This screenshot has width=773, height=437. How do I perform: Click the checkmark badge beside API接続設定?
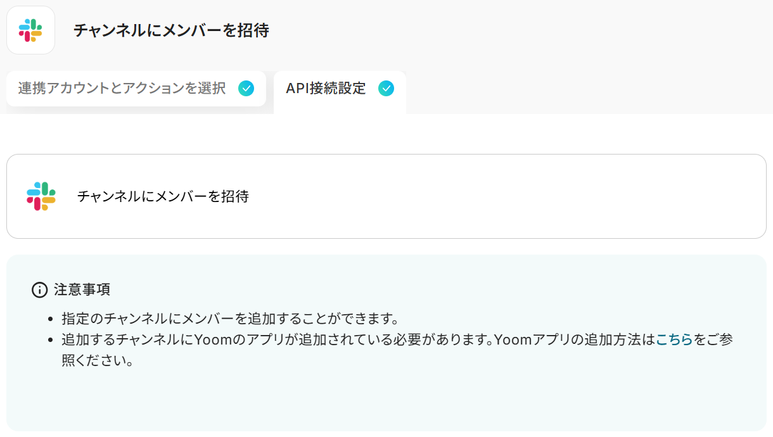(386, 89)
